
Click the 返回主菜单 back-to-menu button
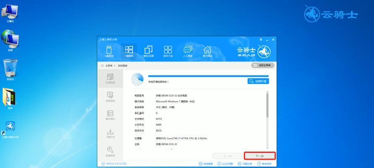pos(263,65)
